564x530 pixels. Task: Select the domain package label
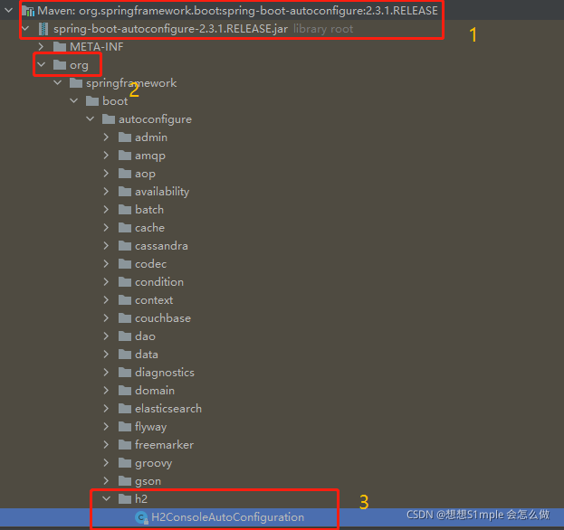(x=155, y=390)
